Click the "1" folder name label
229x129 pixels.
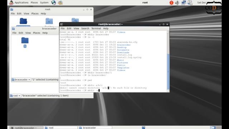(x=25, y=46)
